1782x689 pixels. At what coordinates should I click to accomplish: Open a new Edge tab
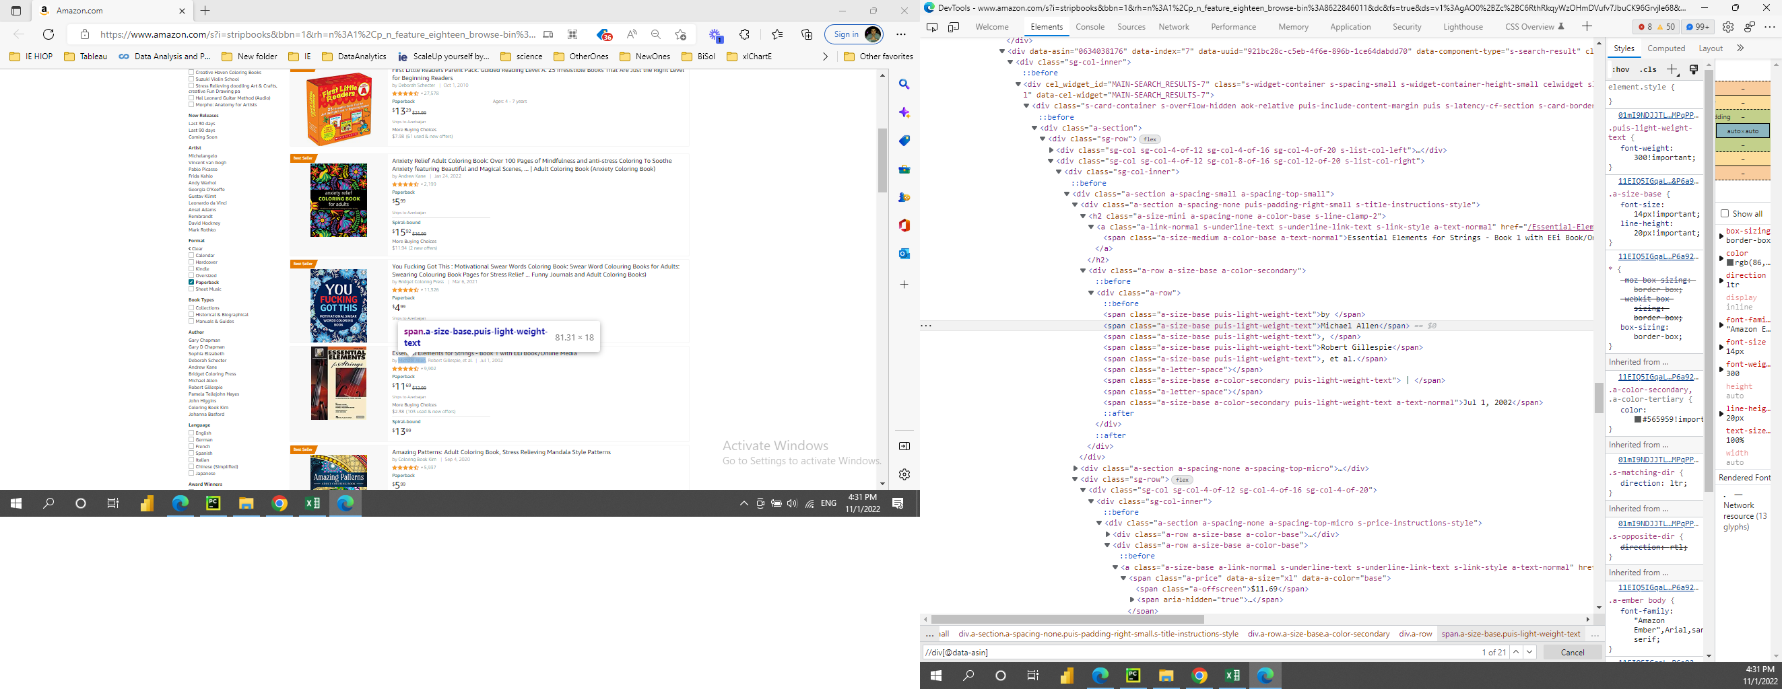tap(205, 10)
